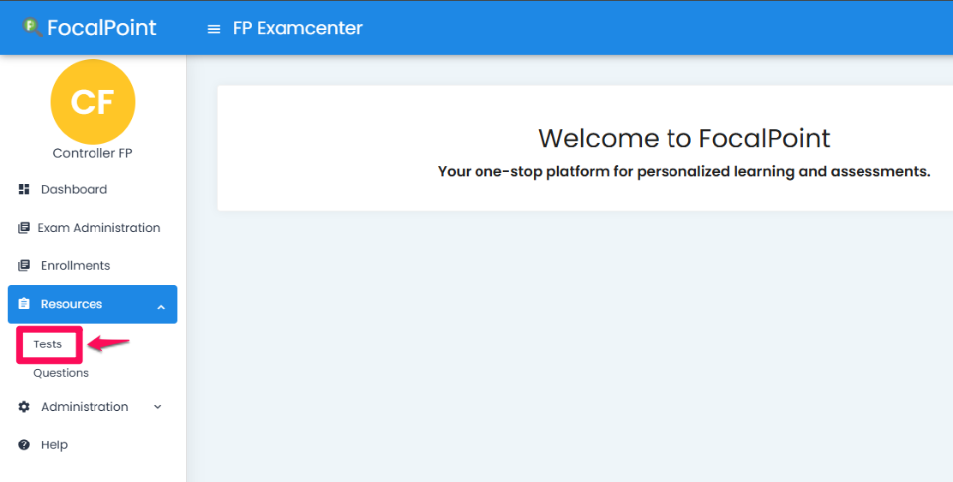Click the Dashboard grid icon
The height and width of the screenshot is (482, 953).
[24, 189]
